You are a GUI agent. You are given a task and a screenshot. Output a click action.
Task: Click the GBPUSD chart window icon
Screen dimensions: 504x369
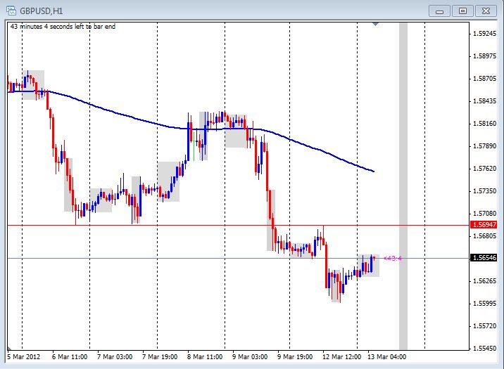pos(11,11)
